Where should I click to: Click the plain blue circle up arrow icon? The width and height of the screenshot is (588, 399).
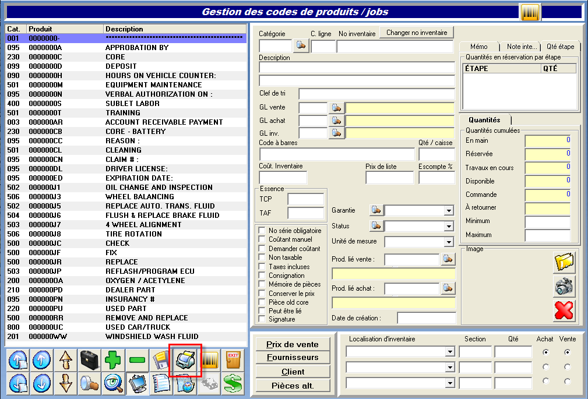pyautogui.click(x=41, y=361)
